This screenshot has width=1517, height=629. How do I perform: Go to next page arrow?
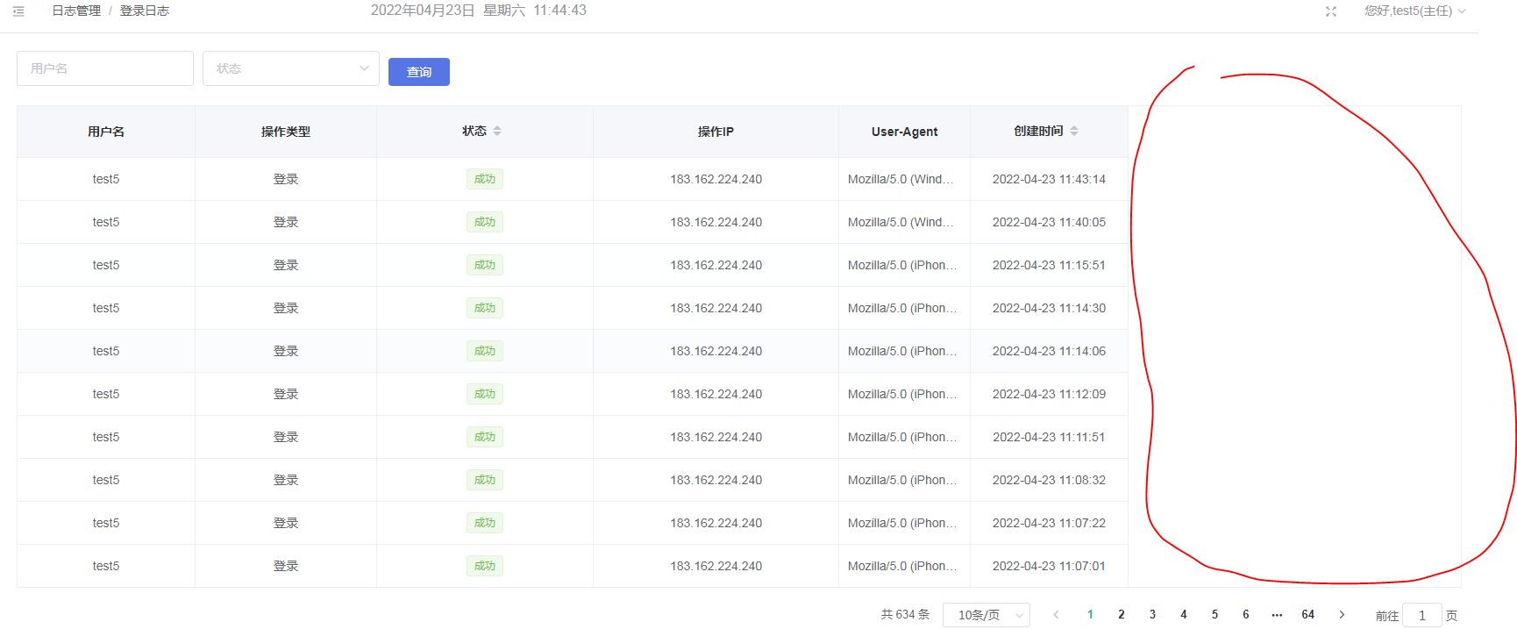click(1342, 615)
